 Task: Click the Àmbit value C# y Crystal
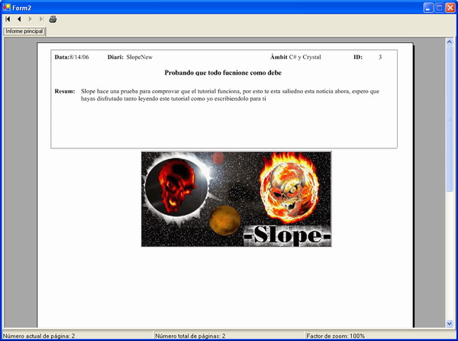point(308,57)
